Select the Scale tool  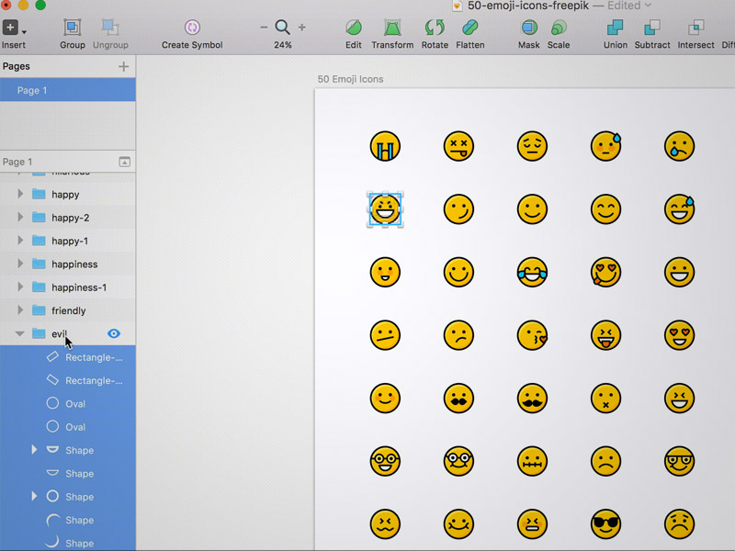click(x=559, y=28)
